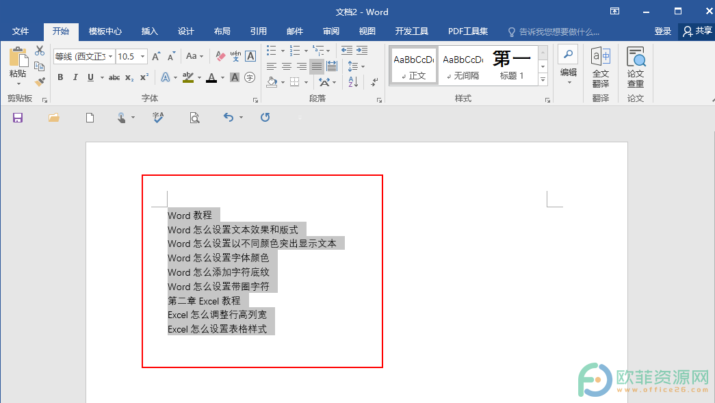Decrease paragraph indent

[x=347, y=50]
